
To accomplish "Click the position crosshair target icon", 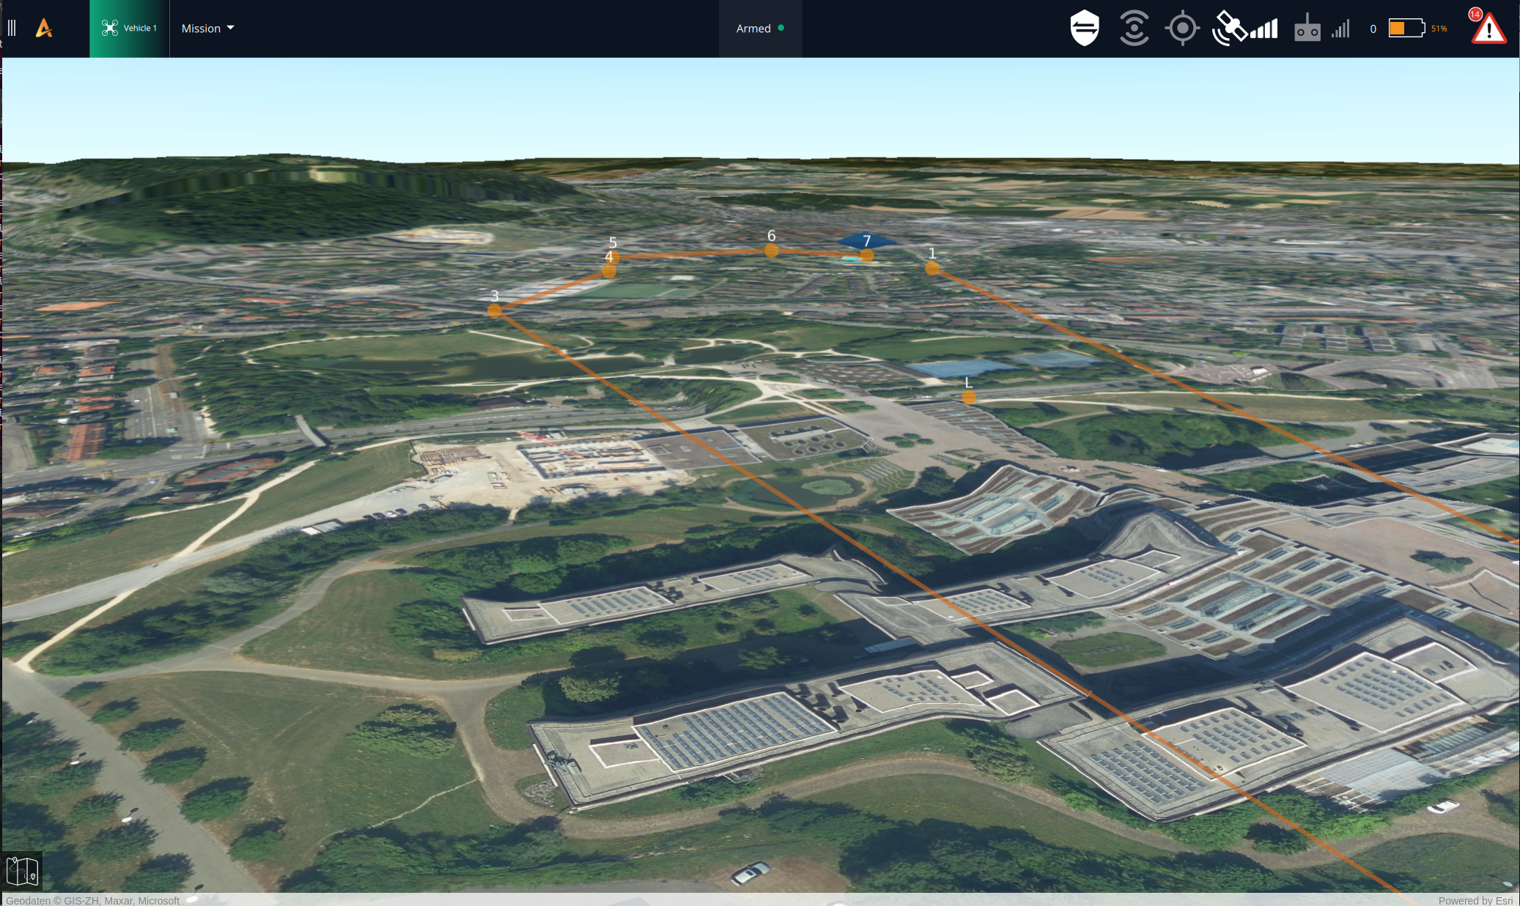I will point(1181,29).
